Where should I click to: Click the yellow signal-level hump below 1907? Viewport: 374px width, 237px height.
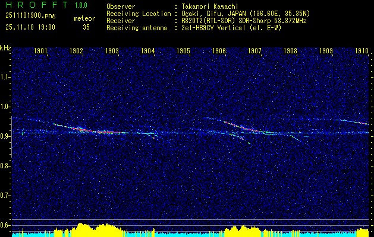coord(243,230)
